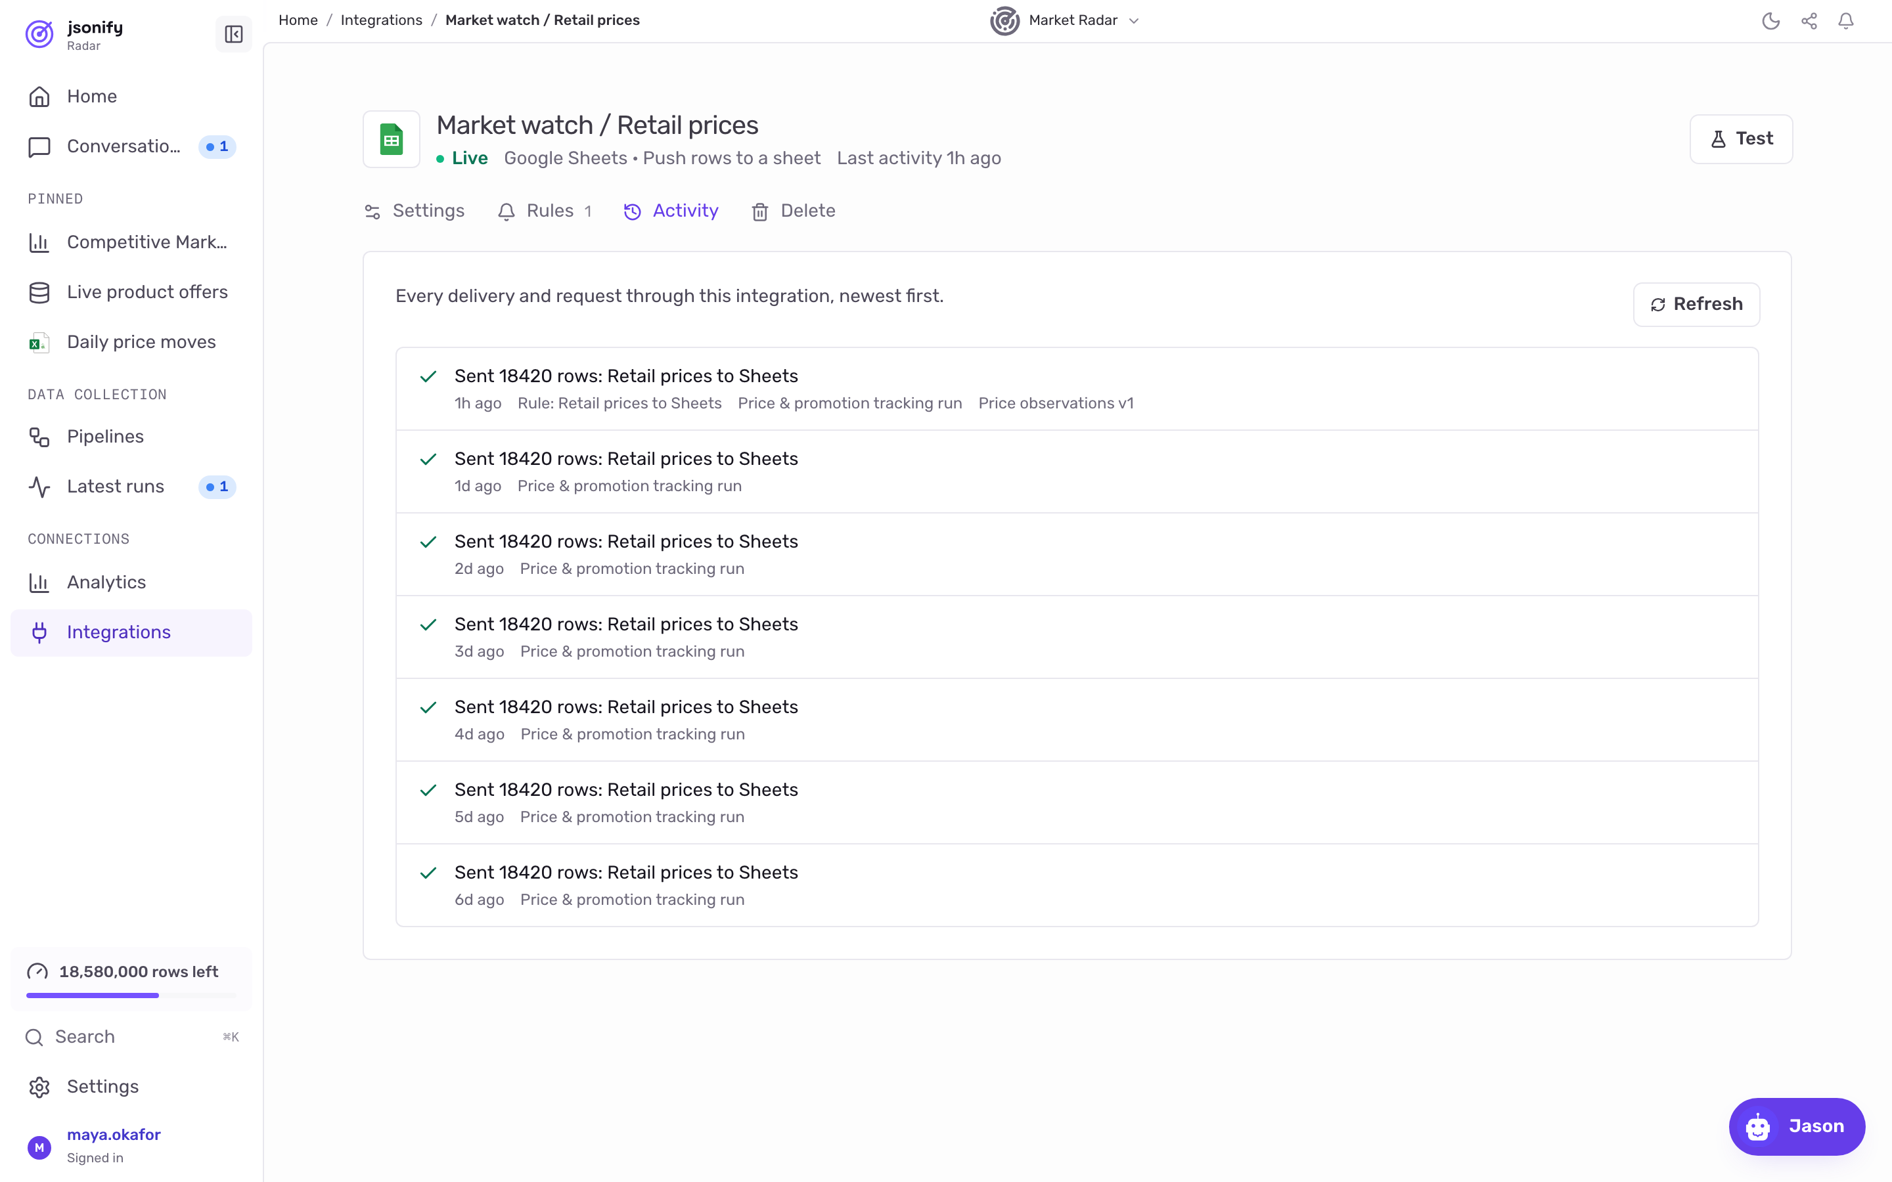Open the Market Radar workspace dropdown
1892x1182 pixels.
click(1064, 21)
